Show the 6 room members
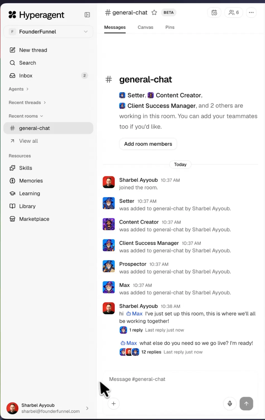 pyautogui.click(x=234, y=13)
